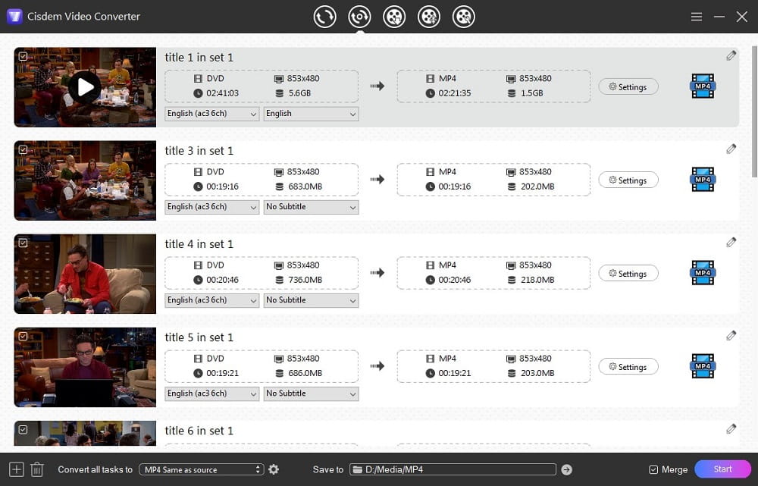This screenshot has height=486, width=758.
Task: Expand the MP4 Same as source format dropdown
Action: click(201, 469)
